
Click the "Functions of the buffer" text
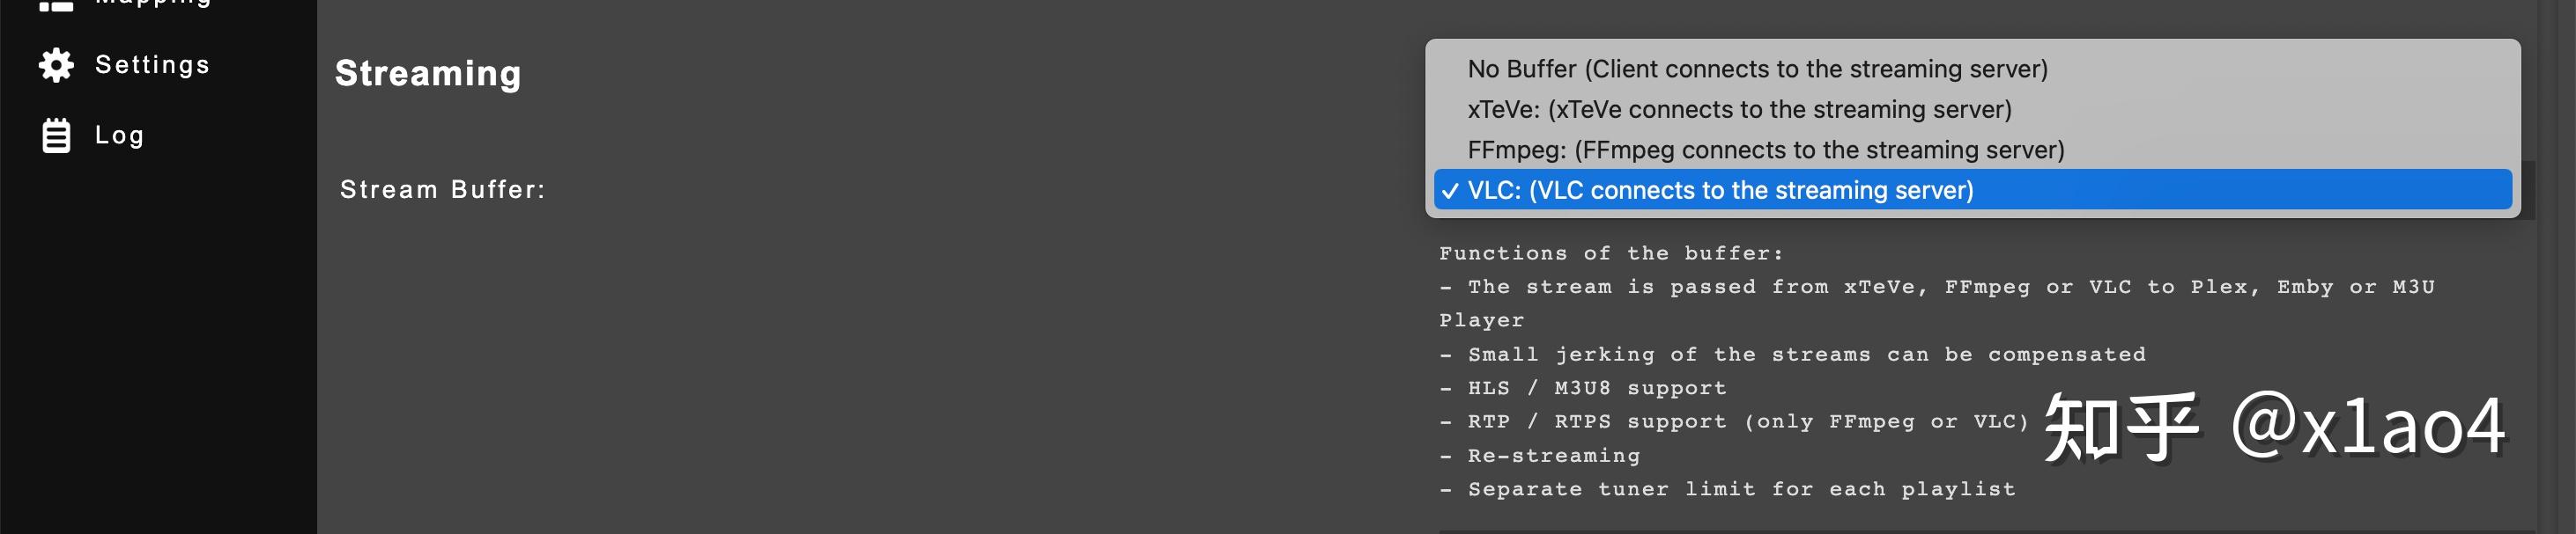coord(1610,253)
